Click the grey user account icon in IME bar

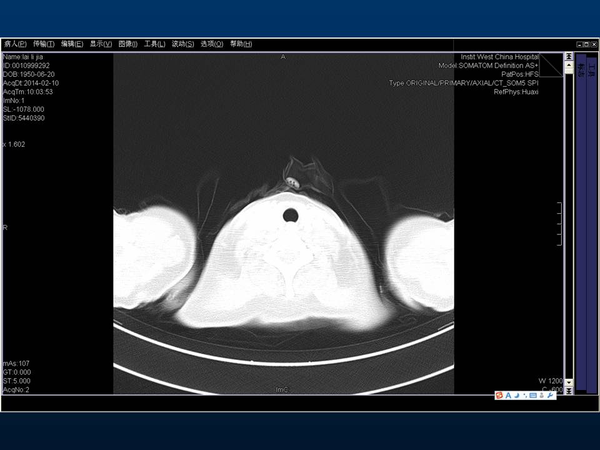tap(541, 396)
